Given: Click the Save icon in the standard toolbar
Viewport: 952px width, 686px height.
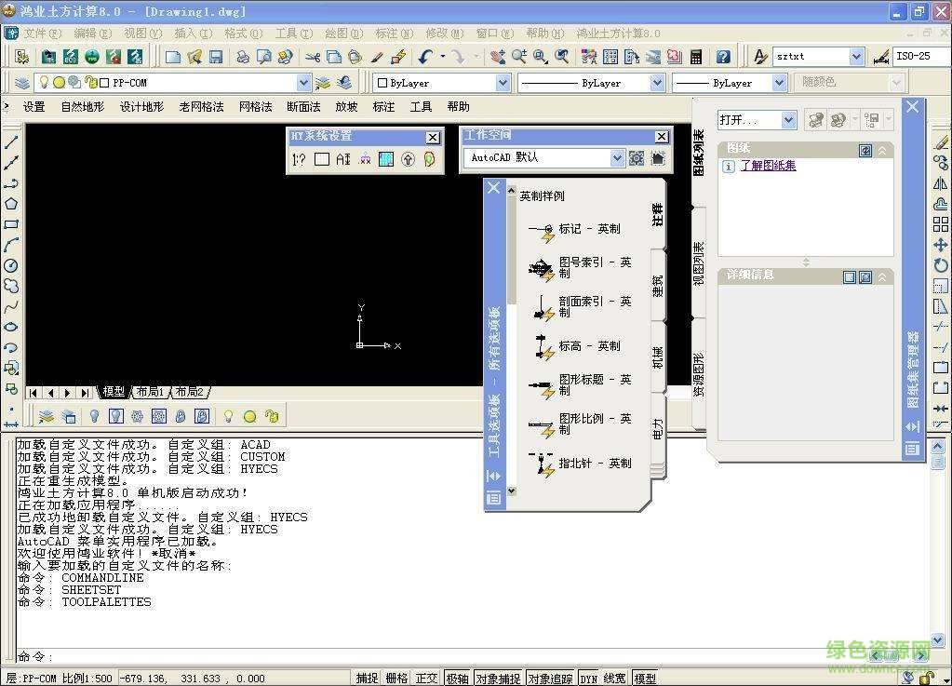Looking at the screenshot, I should (216, 57).
